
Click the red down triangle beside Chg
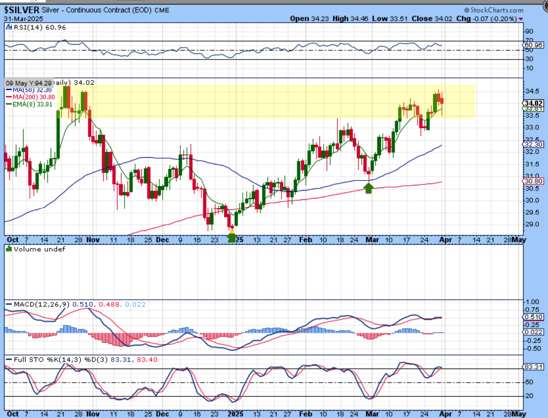(x=521, y=19)
